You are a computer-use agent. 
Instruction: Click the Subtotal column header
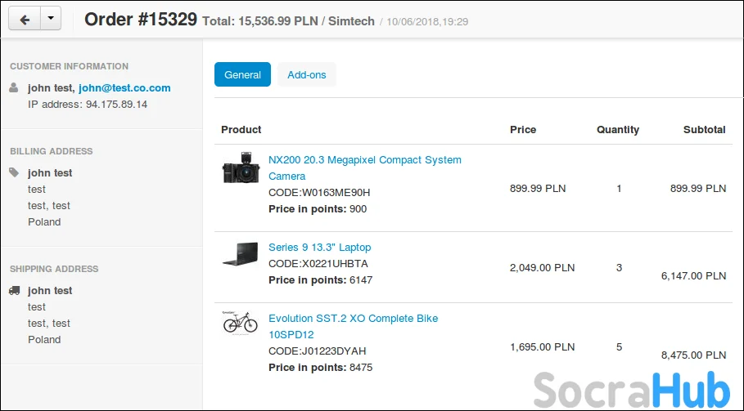pyautogui.click(x=704, y=129)
